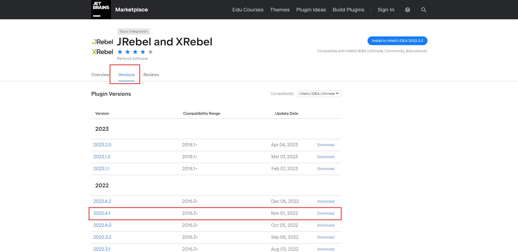Open the Marketplace home link
The height and width of the screenshot is (252, 518).
131,10
